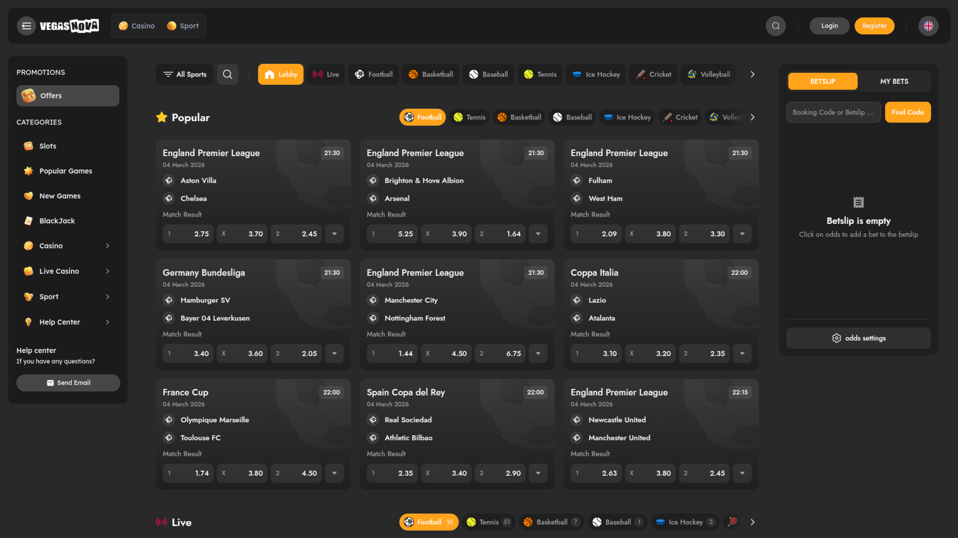Activate the Live Football filter showing 16 matches

click(x=428, y=522)
